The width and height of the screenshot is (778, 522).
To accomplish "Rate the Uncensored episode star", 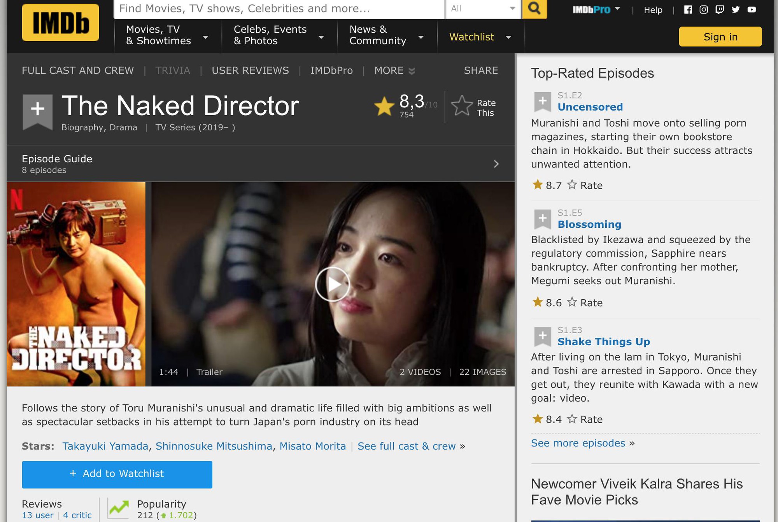I will coord(571,185).
